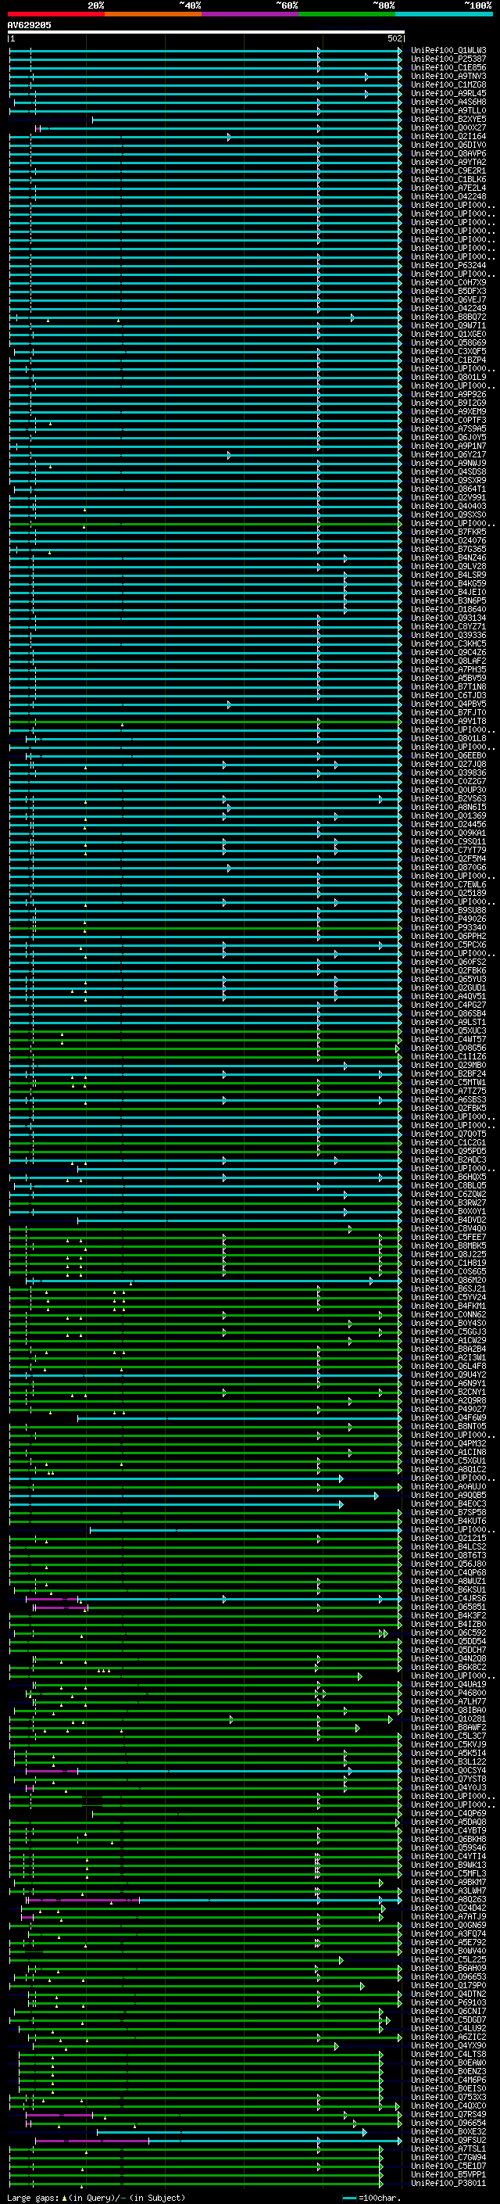Select the UniRef100_B7FKR5 label
The width and height of the screenshot is (500, 2204).
pos(448,532)
